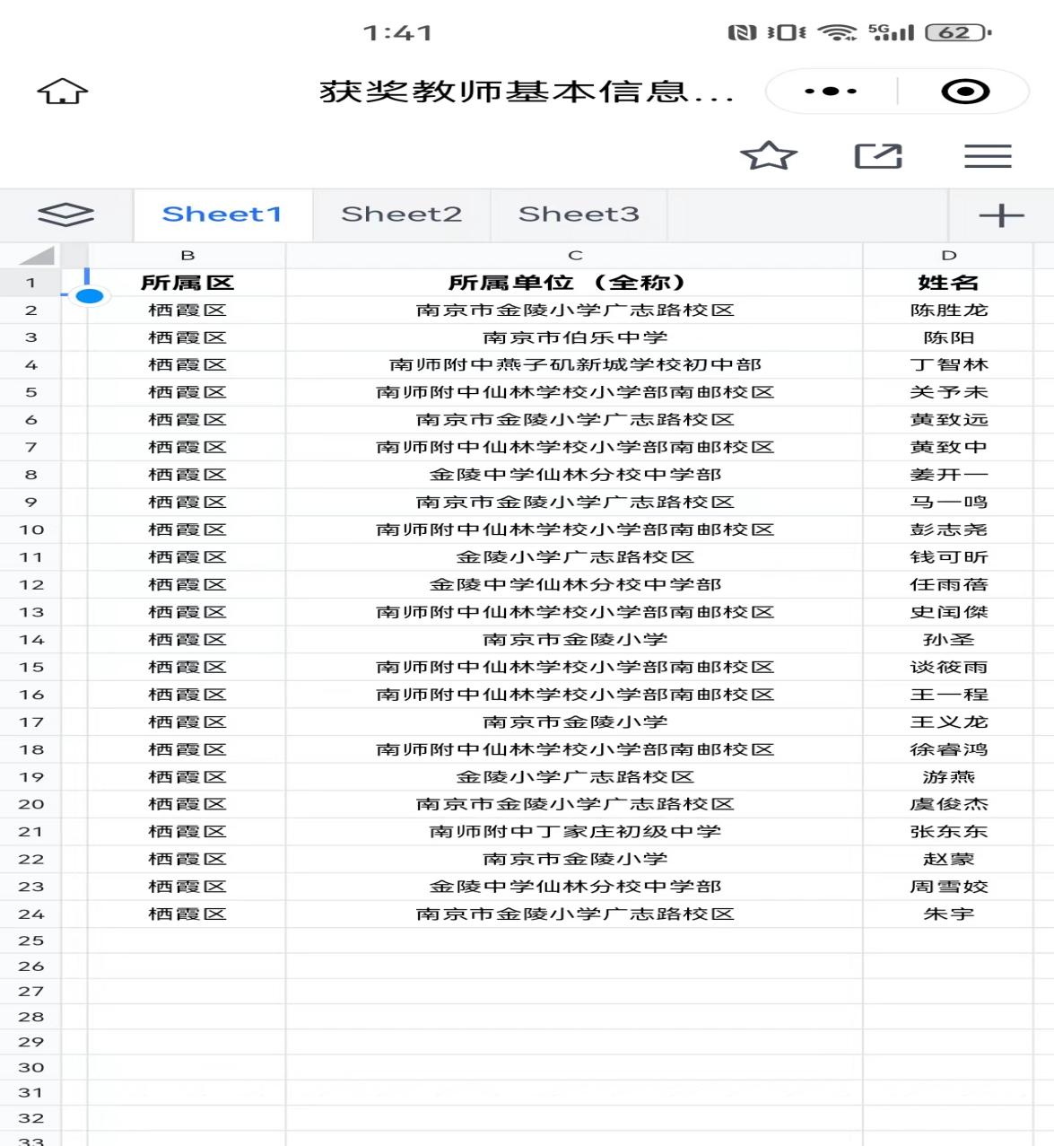1054x1146 pixels.
Task: Select row 10 header
Action: (x=31, y=529)
